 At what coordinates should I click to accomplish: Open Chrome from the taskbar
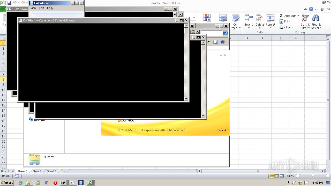[47, 183]
